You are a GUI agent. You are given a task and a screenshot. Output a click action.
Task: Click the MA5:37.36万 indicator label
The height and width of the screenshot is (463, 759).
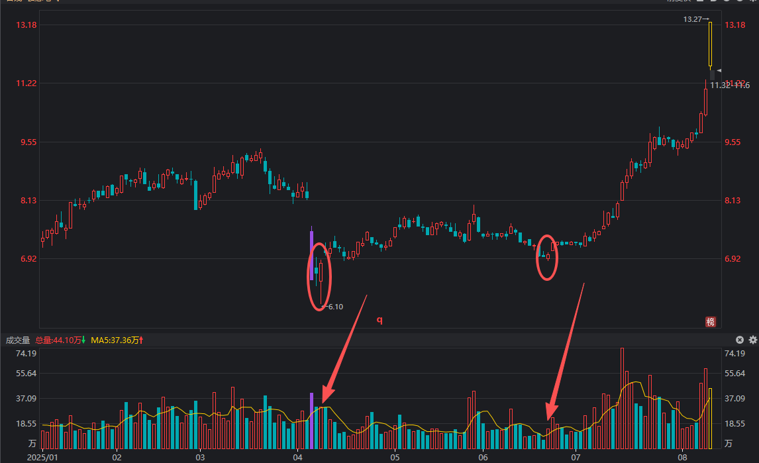[x=117, y=340]
